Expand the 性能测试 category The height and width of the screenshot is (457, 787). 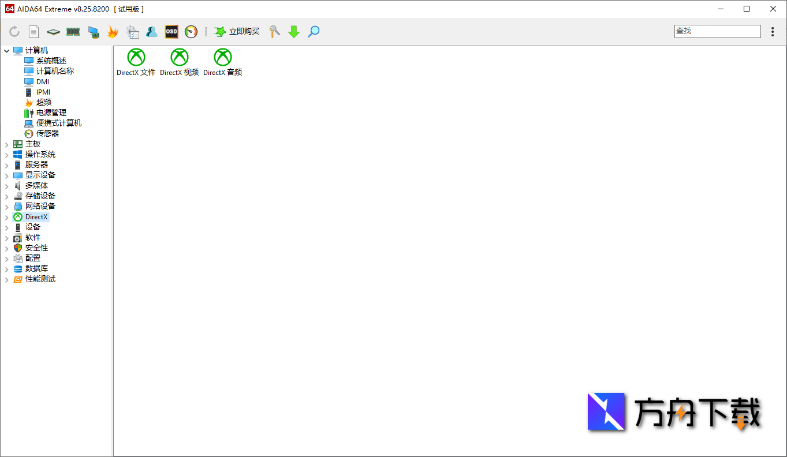[x=6, y=279]
